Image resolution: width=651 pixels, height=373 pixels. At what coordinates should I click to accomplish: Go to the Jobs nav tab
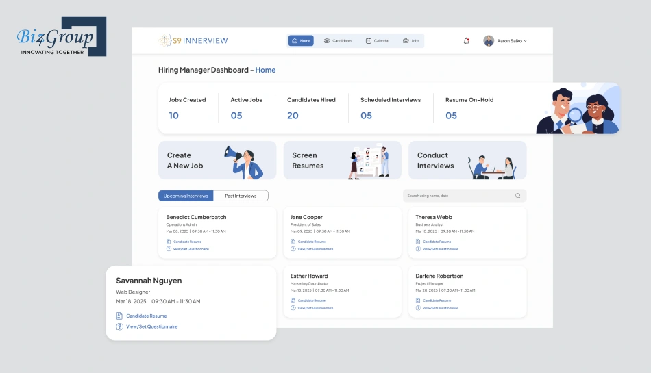click(x=411, y=41)
